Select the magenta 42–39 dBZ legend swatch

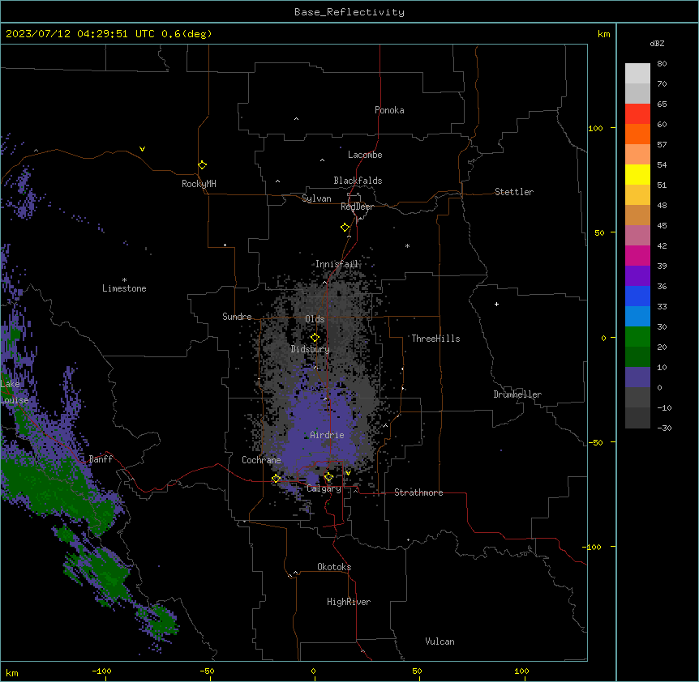[x=637, y=255]
